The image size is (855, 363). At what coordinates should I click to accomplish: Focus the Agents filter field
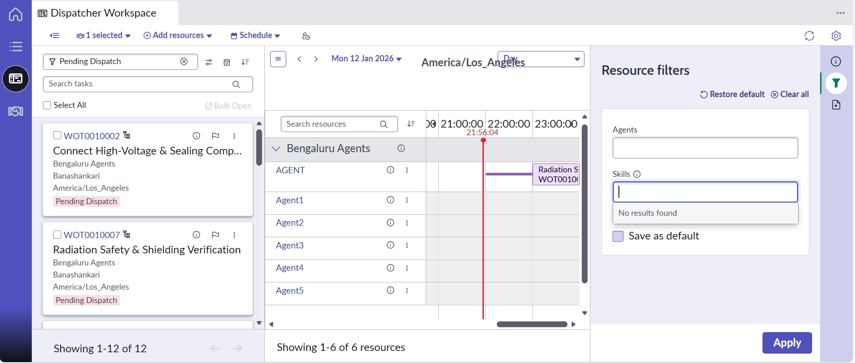pos(705,148)
